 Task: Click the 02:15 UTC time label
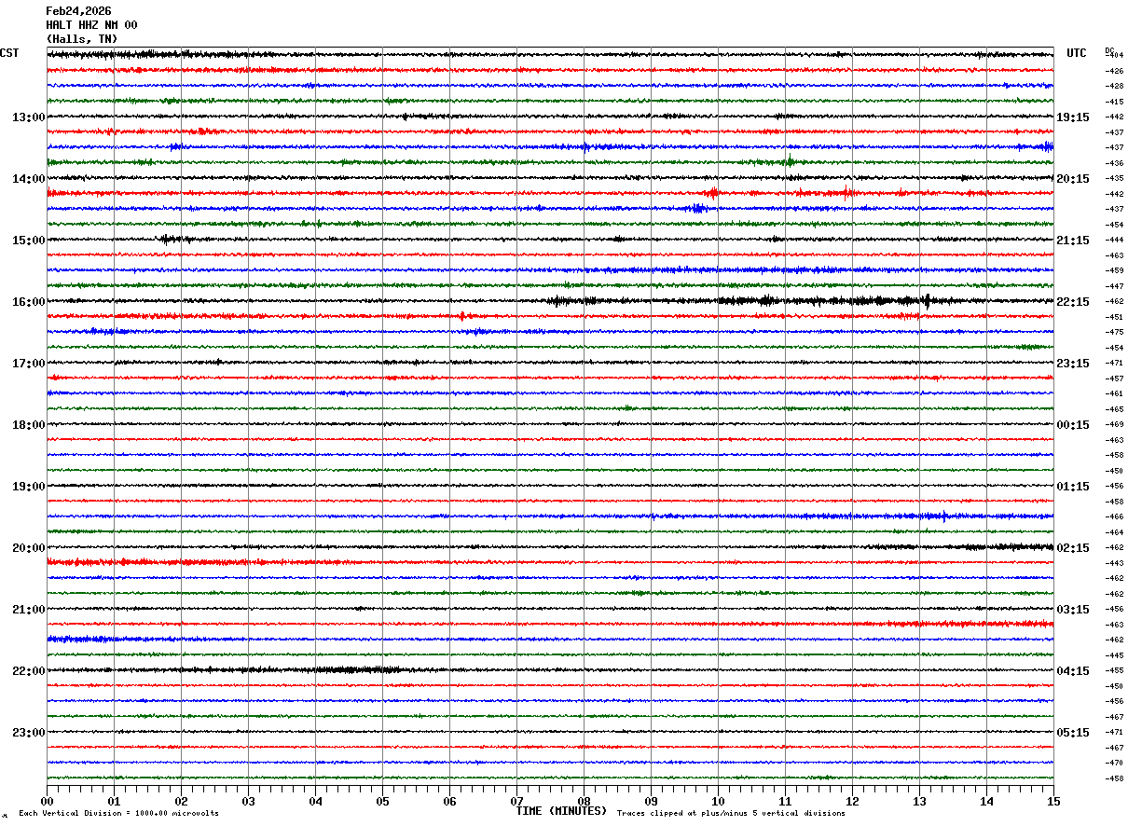tap(1073, 548)
